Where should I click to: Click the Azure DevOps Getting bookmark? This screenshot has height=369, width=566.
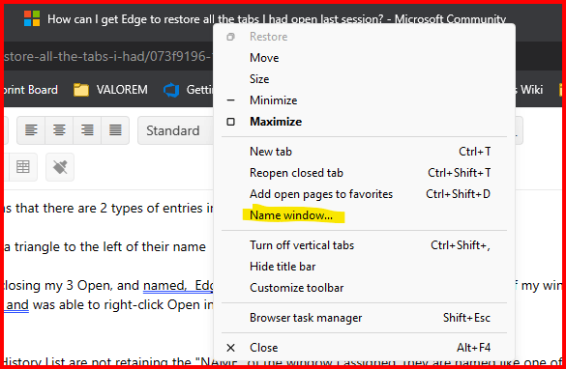point(188,90)
